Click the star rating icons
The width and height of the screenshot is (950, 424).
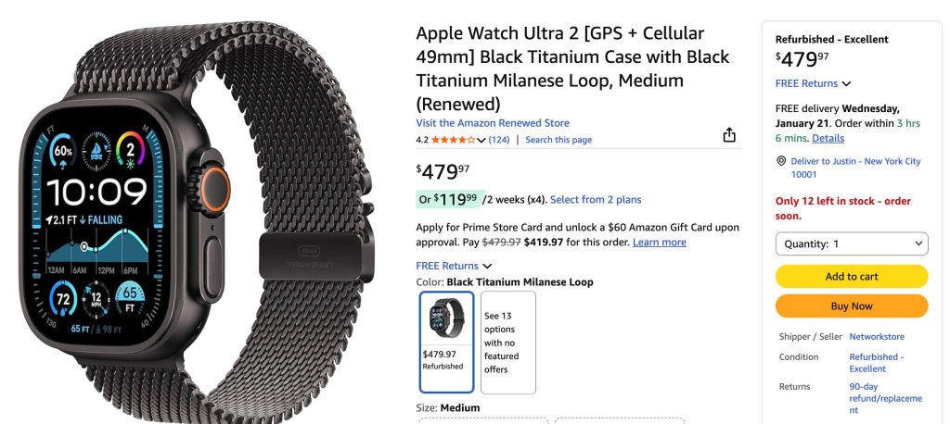pyautogui.click(x=453, y=140)
